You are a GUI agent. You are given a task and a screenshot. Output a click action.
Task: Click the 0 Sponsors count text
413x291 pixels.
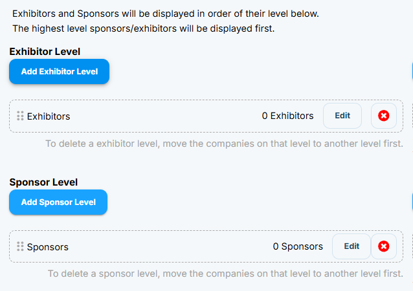(x=298, y=246)
